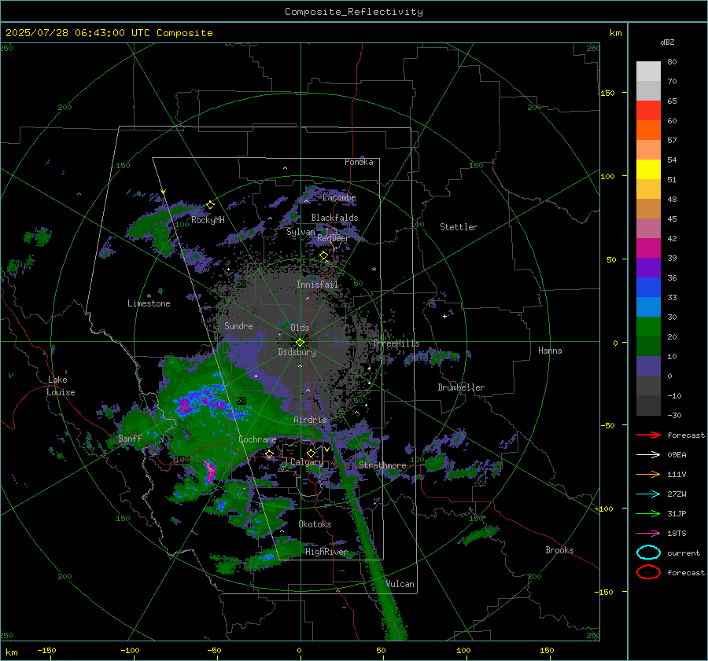Click the Stettler label
Viewport: 708px width, 661px height.
459,227
